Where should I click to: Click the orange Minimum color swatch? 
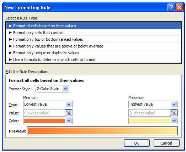[x=44, y=121]
